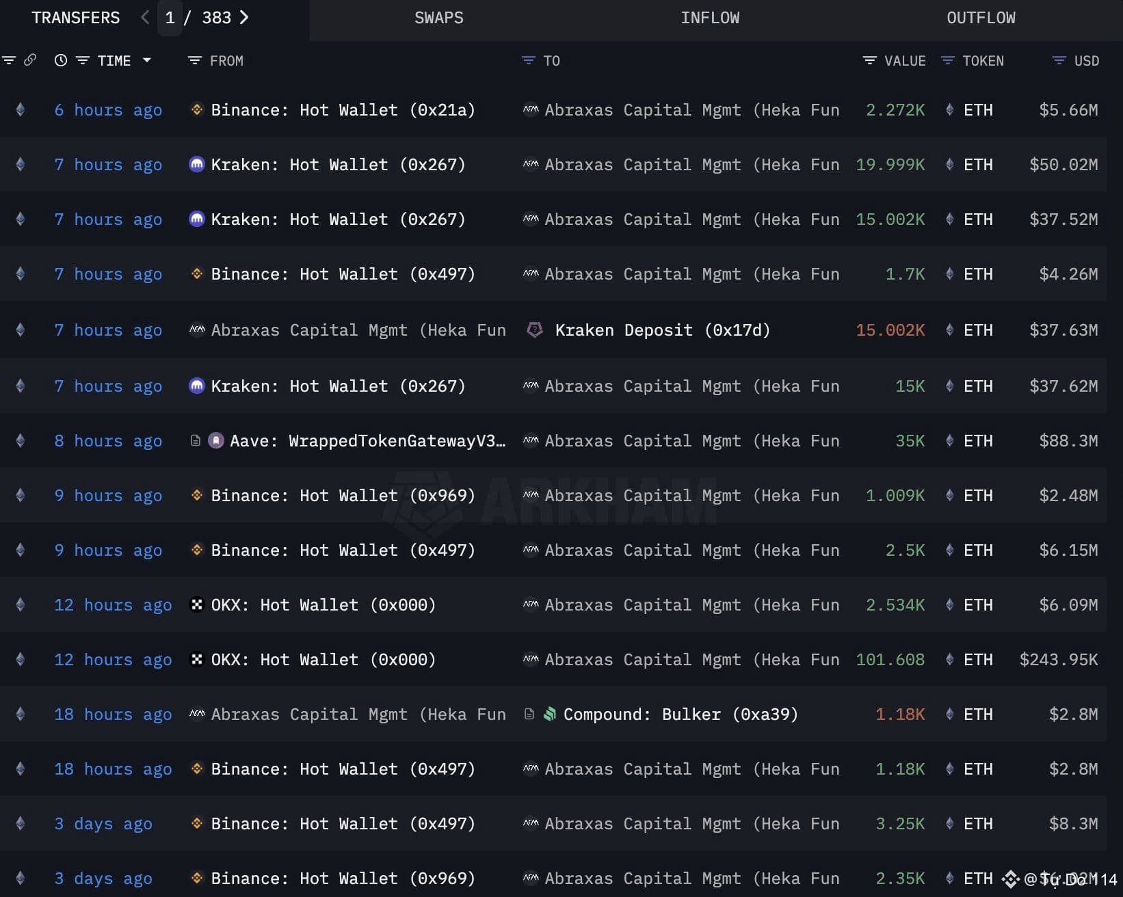Click Abraxas logo in the $50.02M row recipient
This screenshot has width=1123, height=897.
point(531,164)
